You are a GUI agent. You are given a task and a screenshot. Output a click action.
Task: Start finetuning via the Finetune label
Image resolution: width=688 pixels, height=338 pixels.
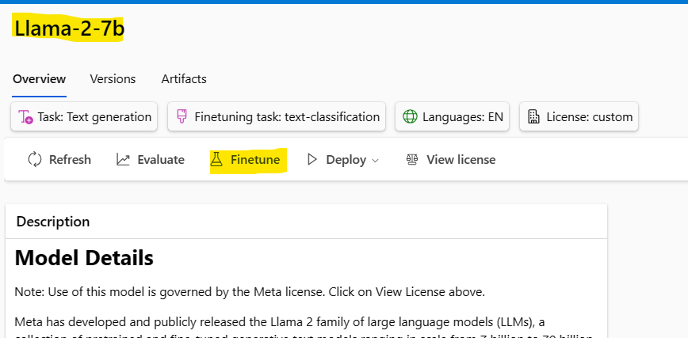[255, 160]
